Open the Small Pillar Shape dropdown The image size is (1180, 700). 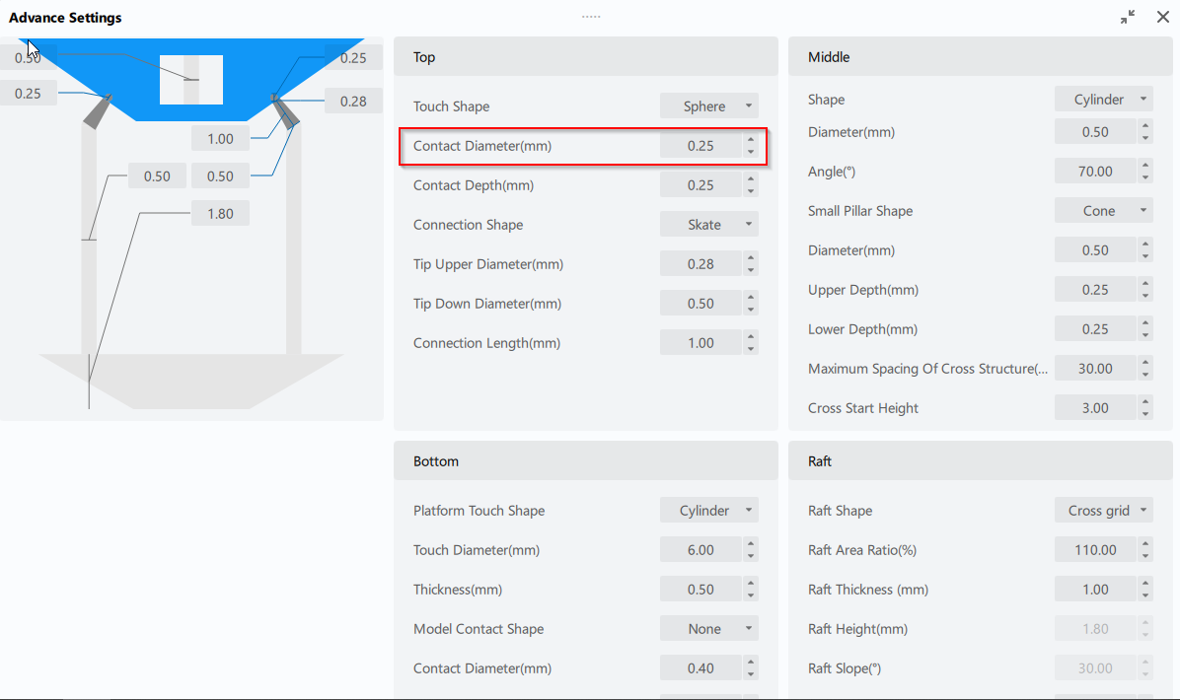[1104, 211]
